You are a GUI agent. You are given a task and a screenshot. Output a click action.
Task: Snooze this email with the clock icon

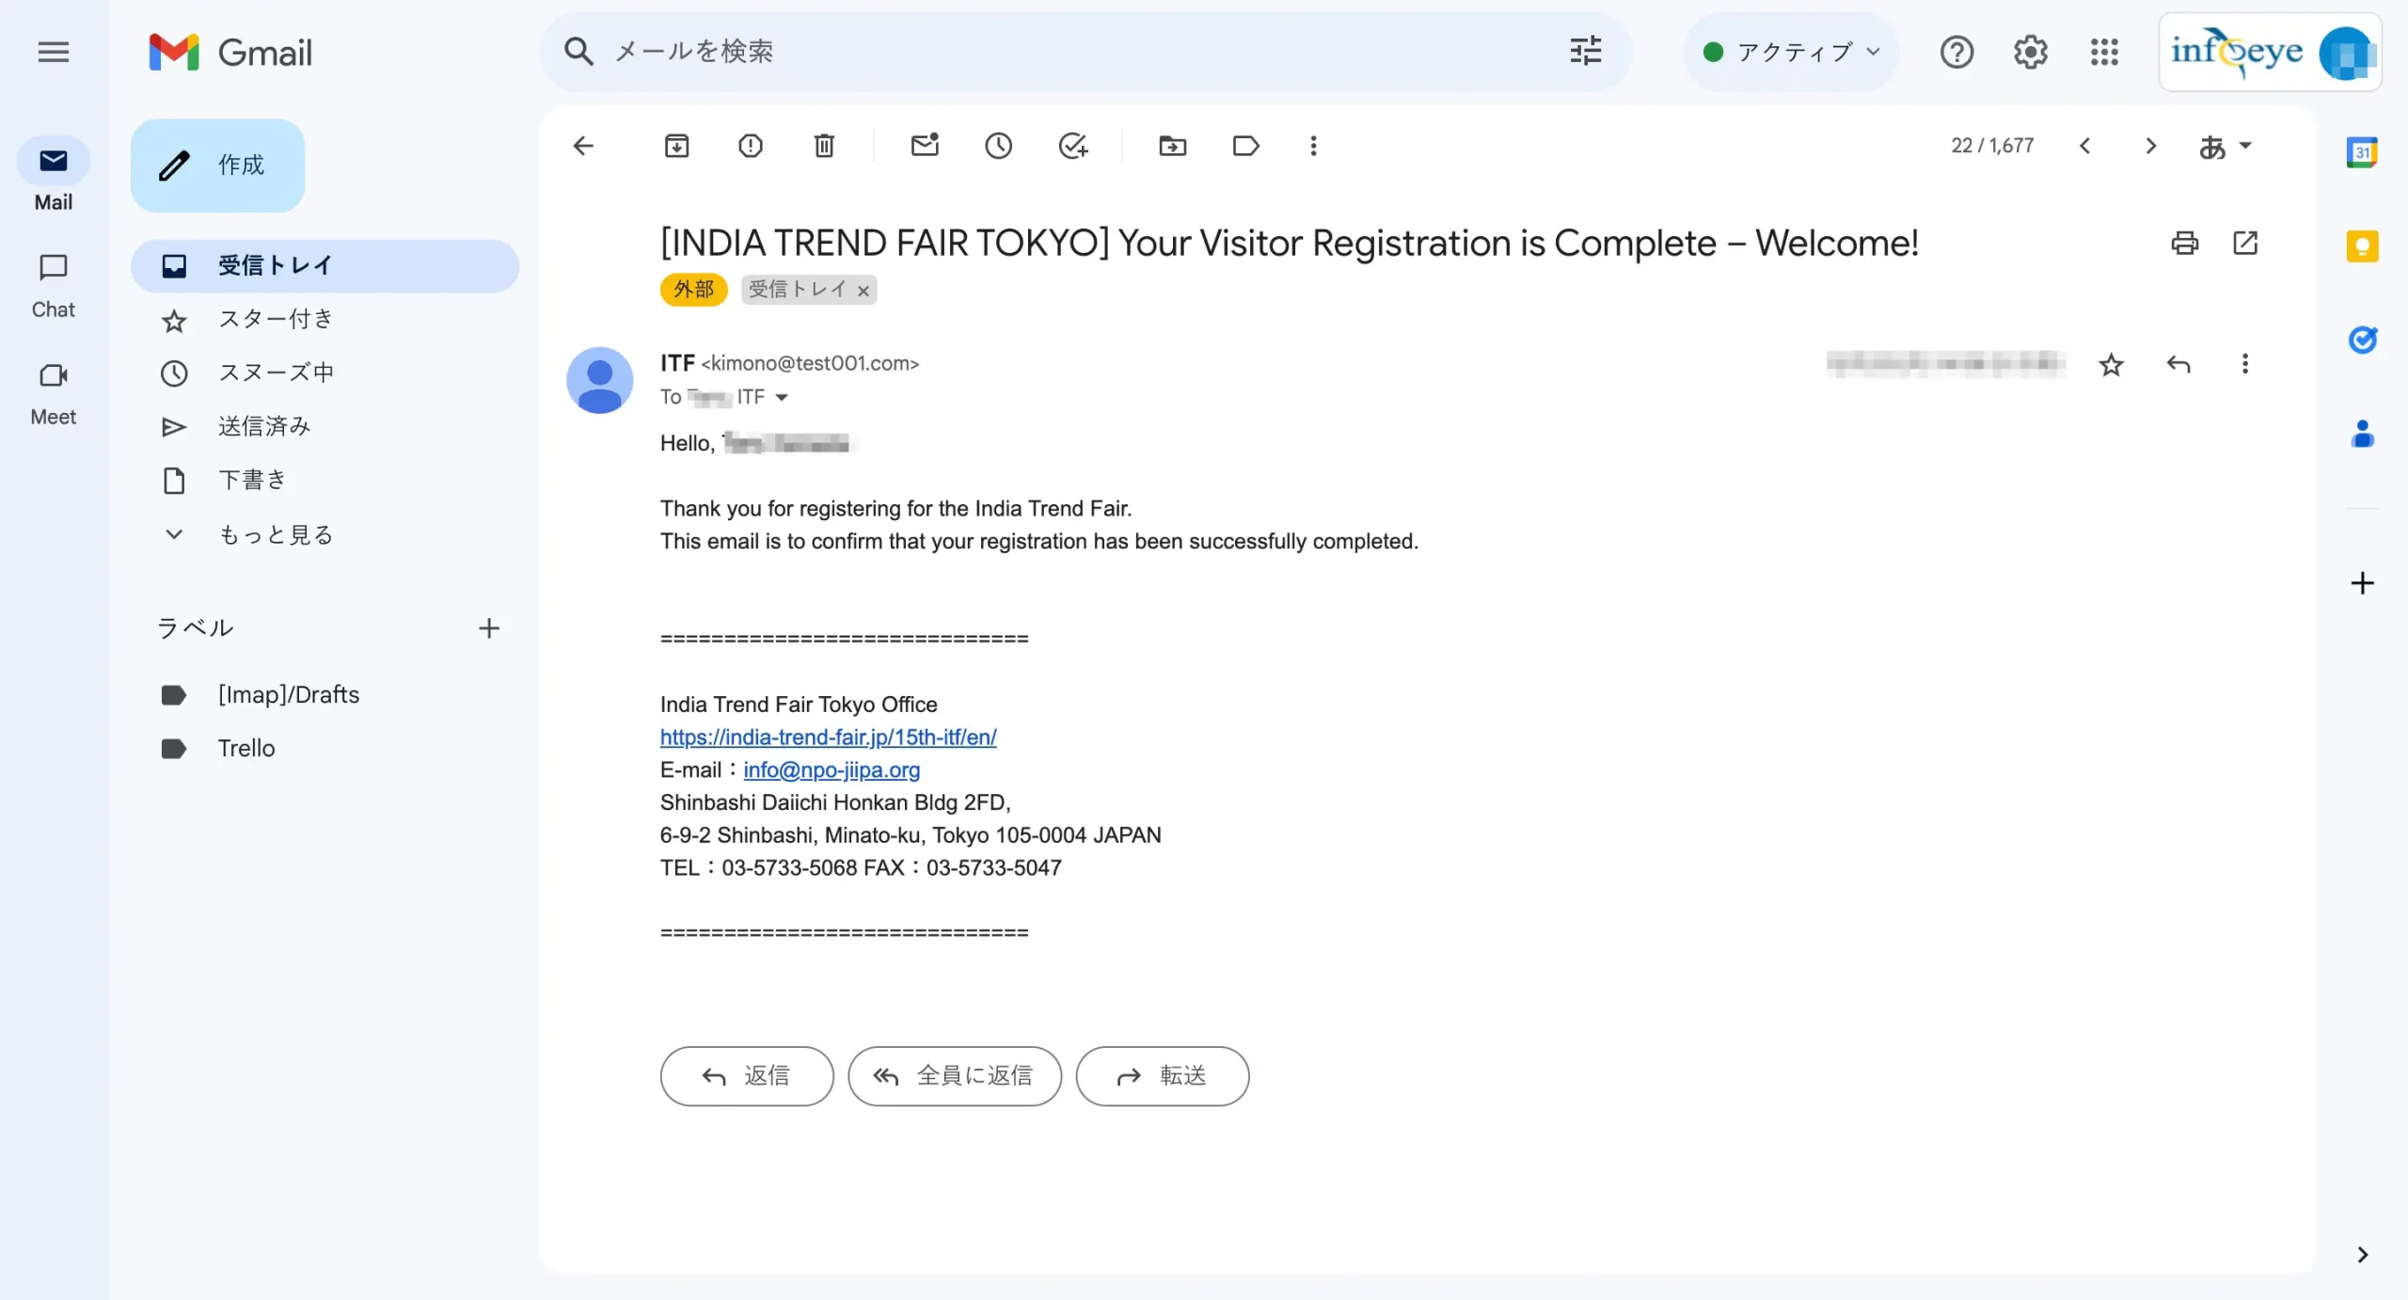click(x=999, y=146)
